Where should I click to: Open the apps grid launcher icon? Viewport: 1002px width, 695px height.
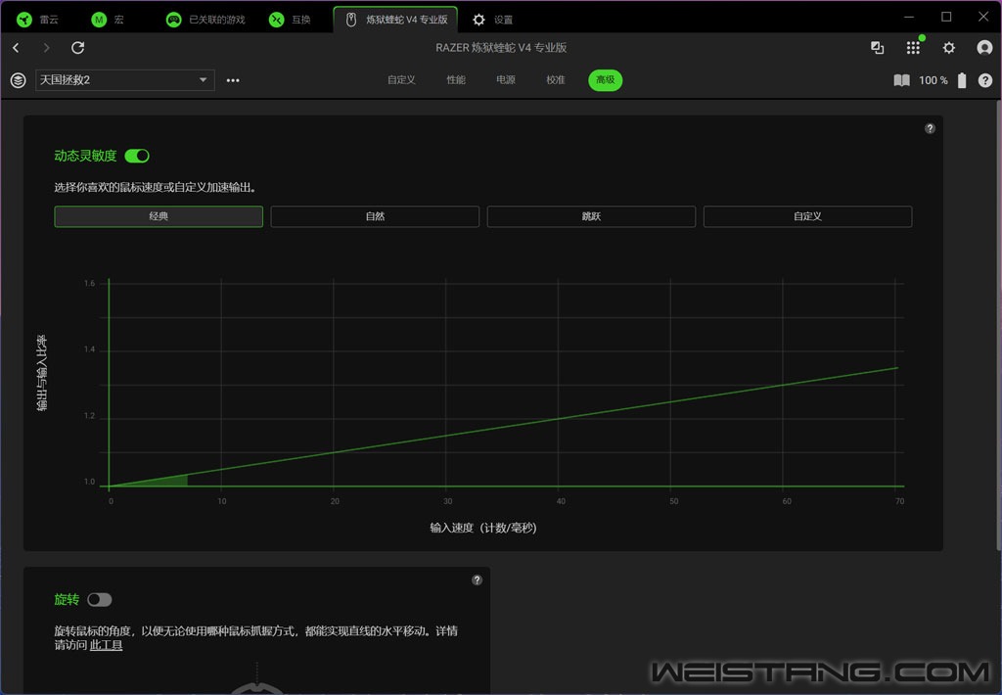tap(913, 48)
